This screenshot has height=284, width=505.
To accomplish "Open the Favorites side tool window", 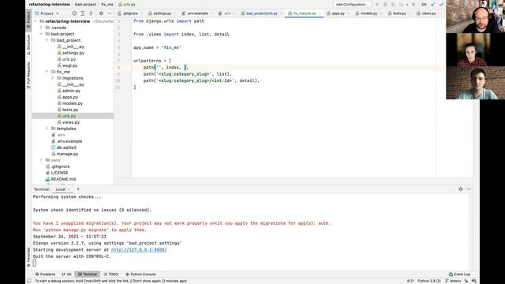I will [28, 257].
